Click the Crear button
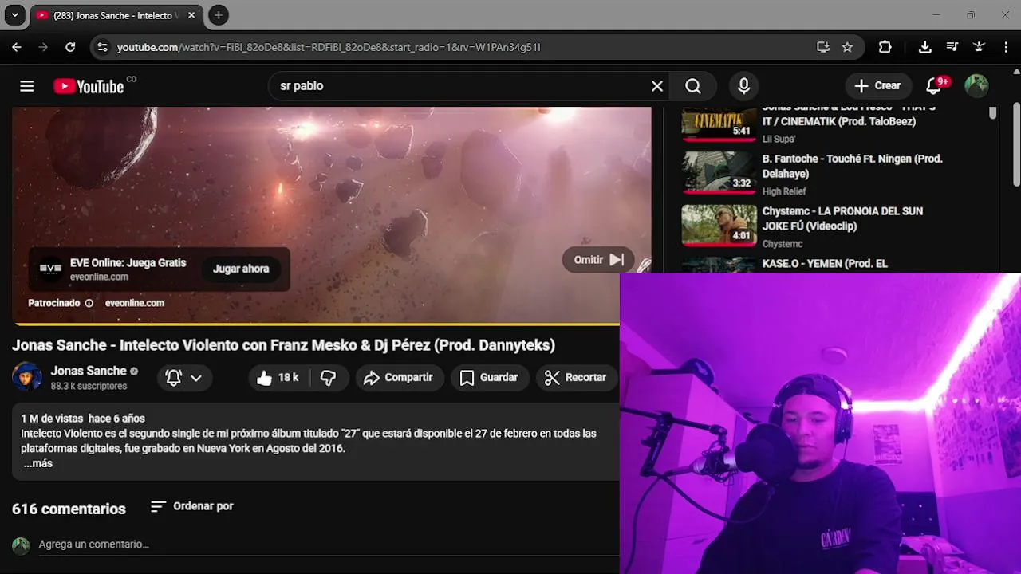The image size is (1021, 574). [877, 86]
